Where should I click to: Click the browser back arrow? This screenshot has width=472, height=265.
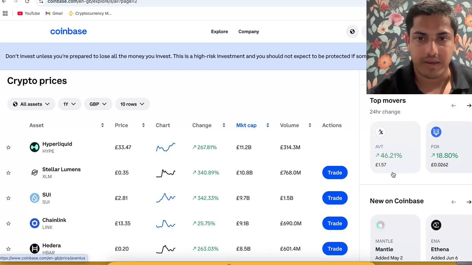[4, 2]
